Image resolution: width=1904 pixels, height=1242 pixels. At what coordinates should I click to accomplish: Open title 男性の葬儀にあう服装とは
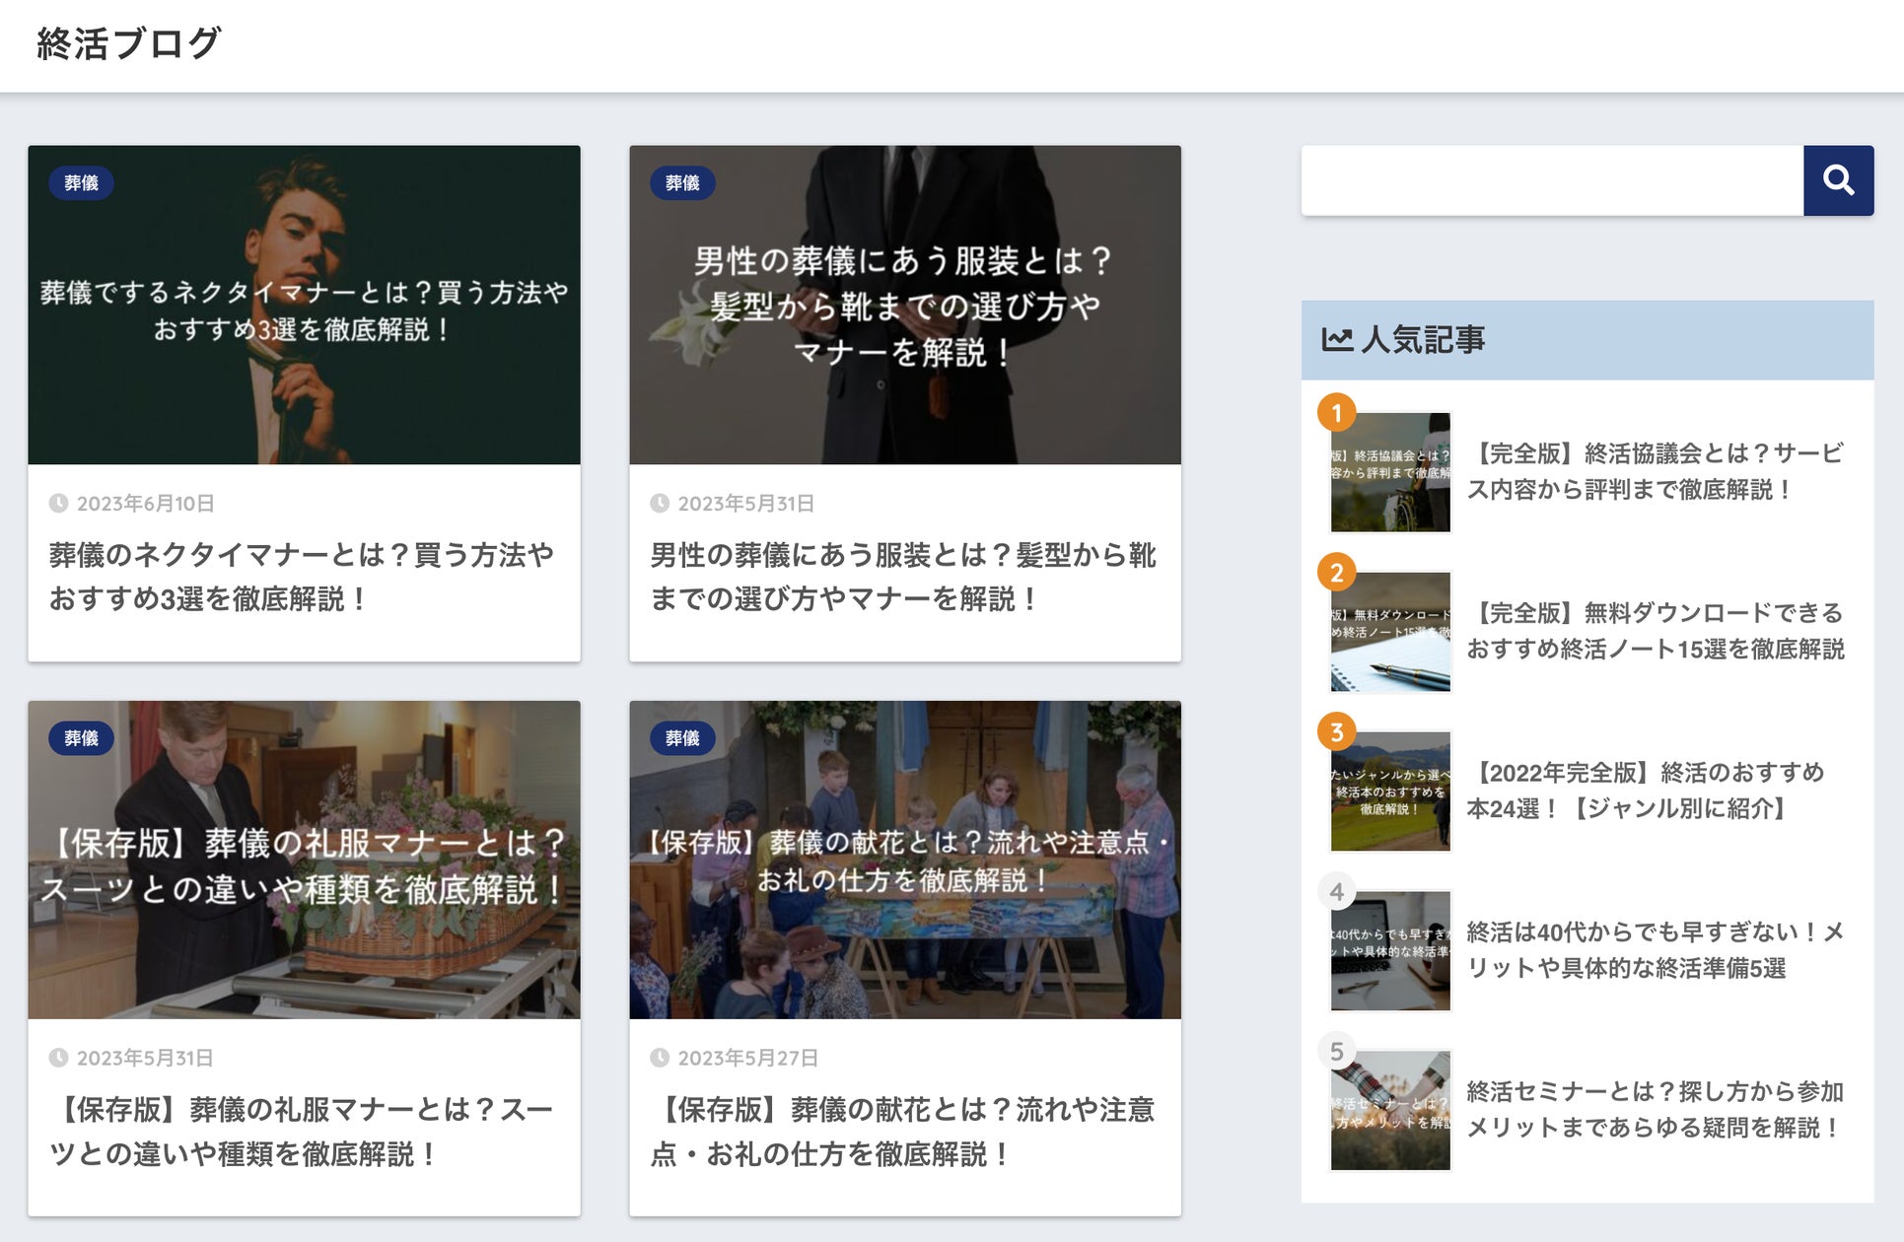(902, 577)
